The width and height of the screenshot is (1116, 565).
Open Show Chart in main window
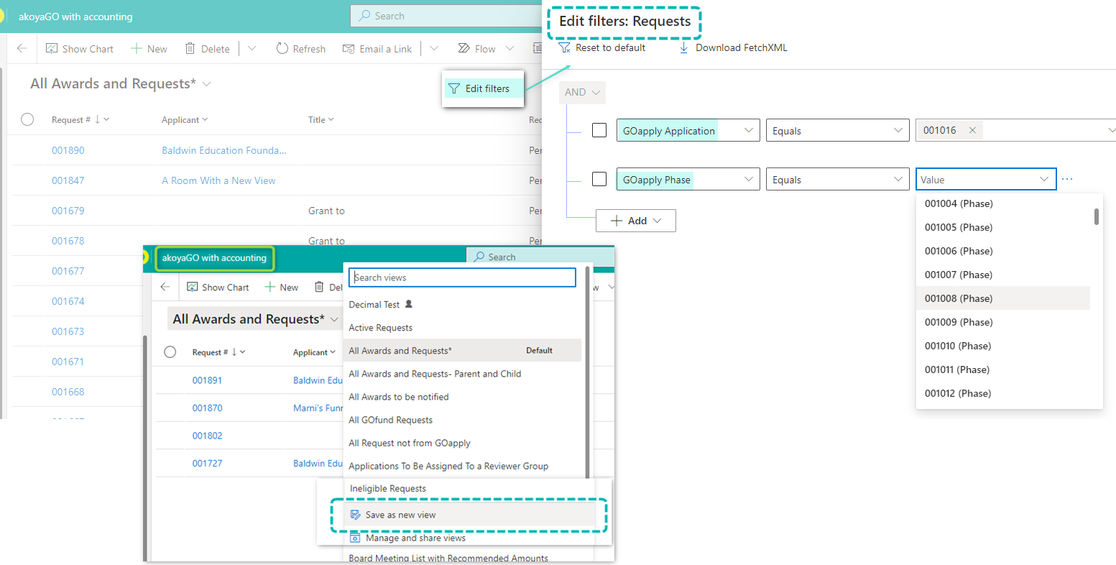[80, 49]
